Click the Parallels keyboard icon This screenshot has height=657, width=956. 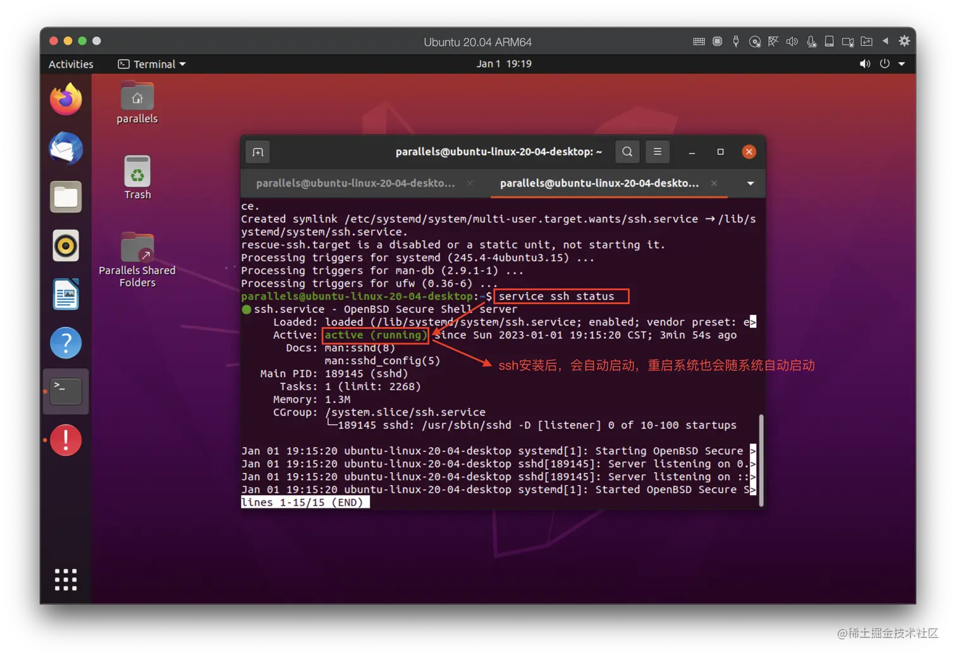click(699, 41)
